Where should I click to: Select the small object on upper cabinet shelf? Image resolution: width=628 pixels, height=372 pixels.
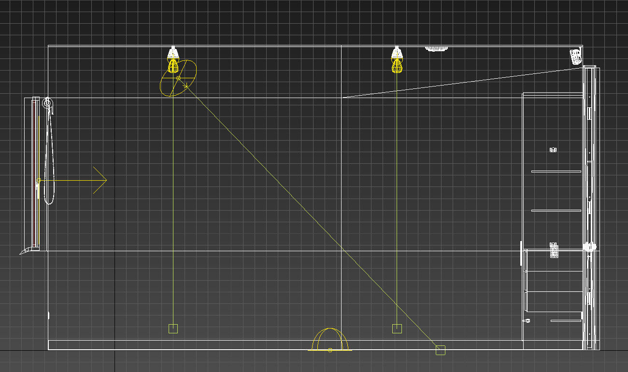tap(553, 150)
